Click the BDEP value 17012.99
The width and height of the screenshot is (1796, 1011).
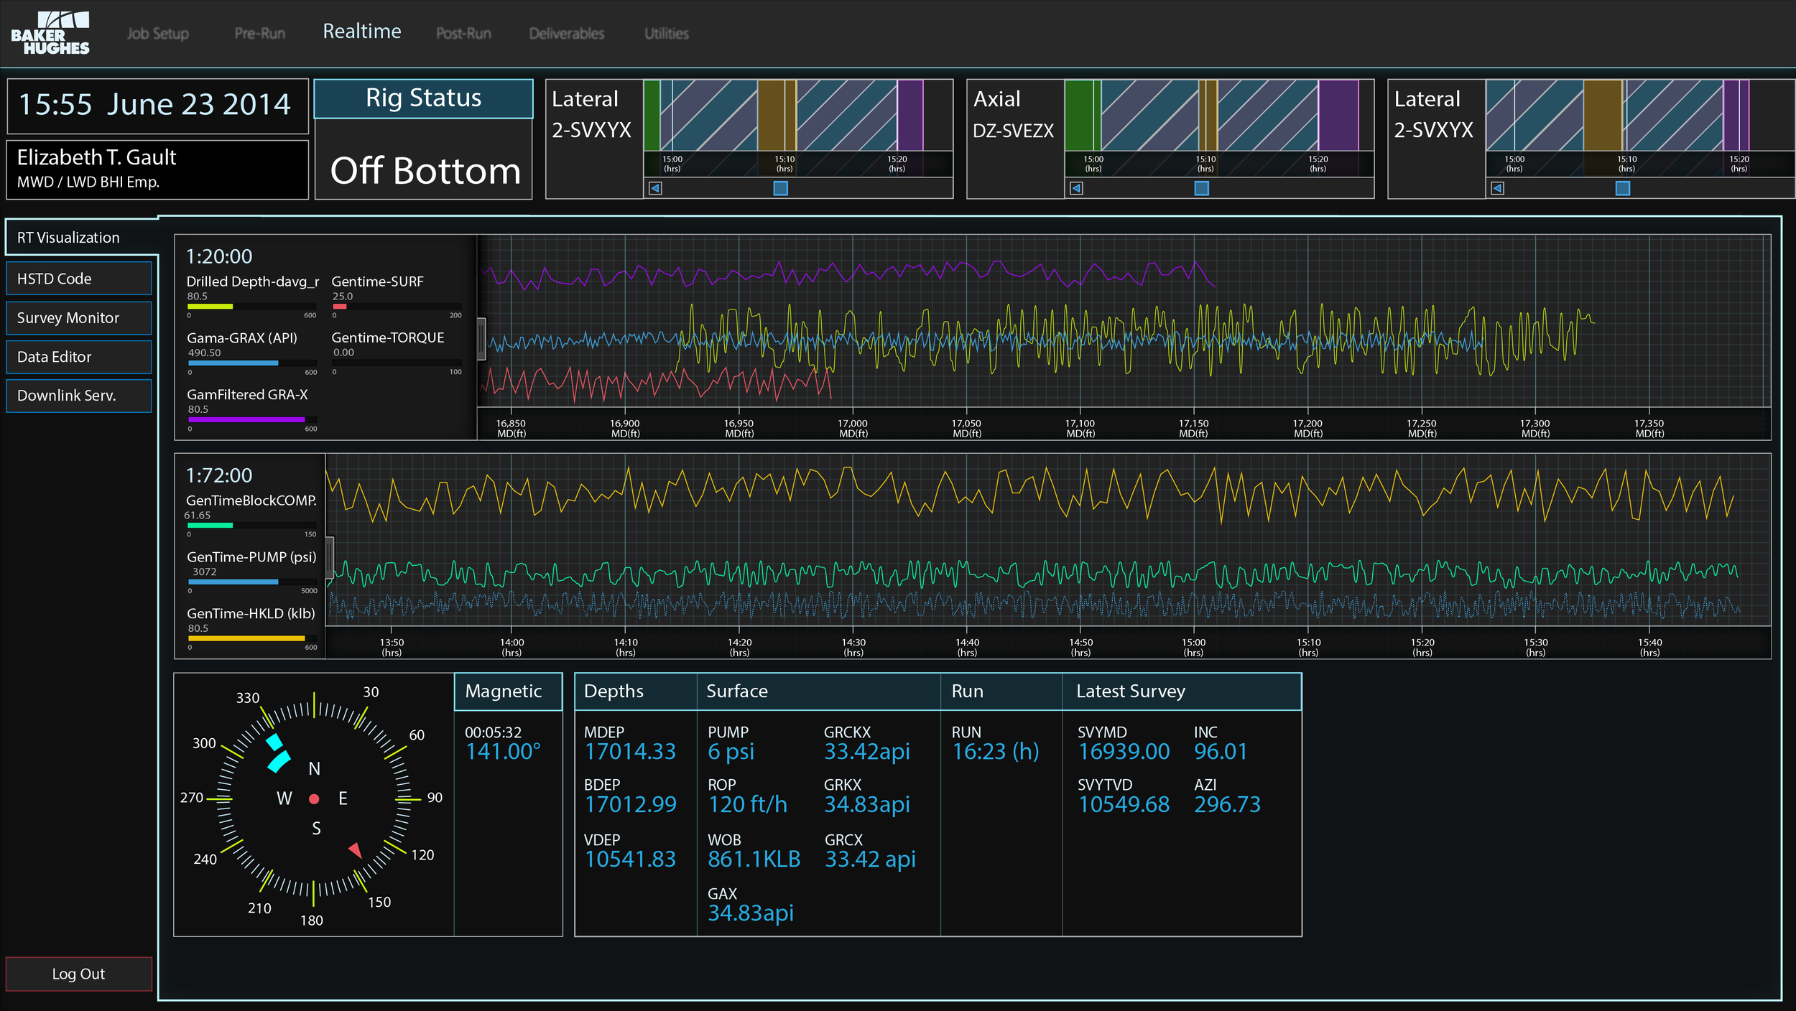[630, 804]
